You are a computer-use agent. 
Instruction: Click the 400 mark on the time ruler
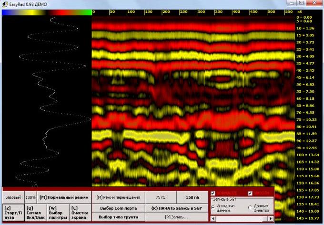236,12
